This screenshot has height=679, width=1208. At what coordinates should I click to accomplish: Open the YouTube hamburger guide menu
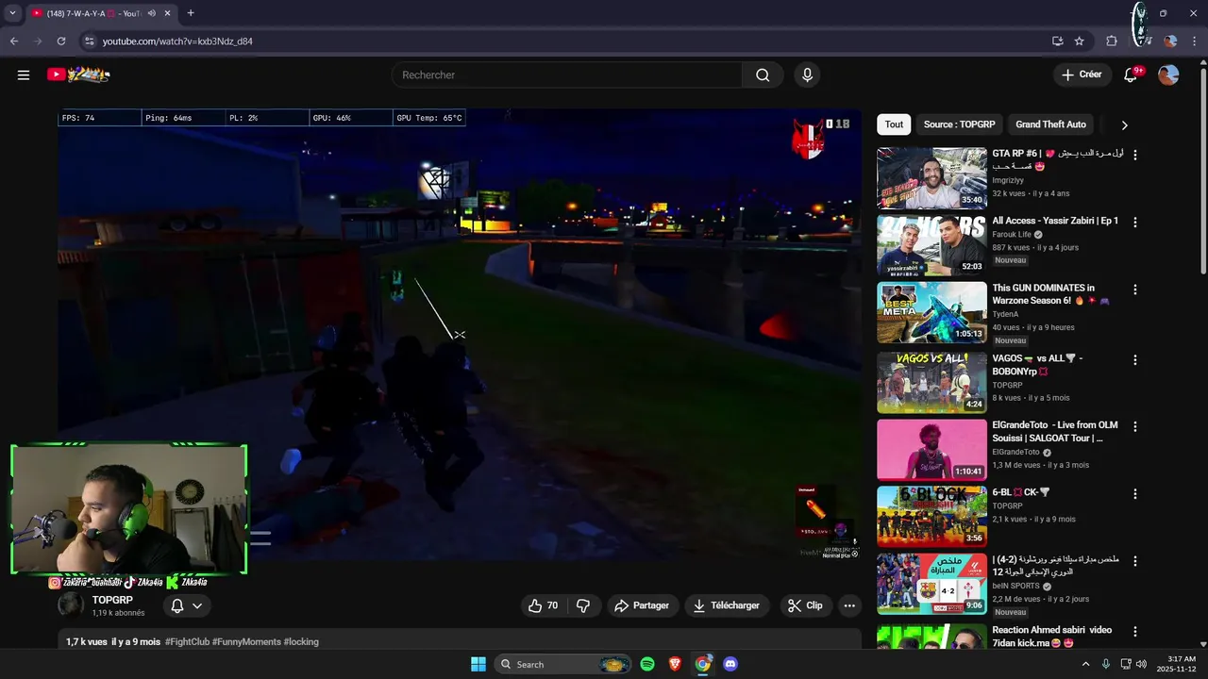24,75
